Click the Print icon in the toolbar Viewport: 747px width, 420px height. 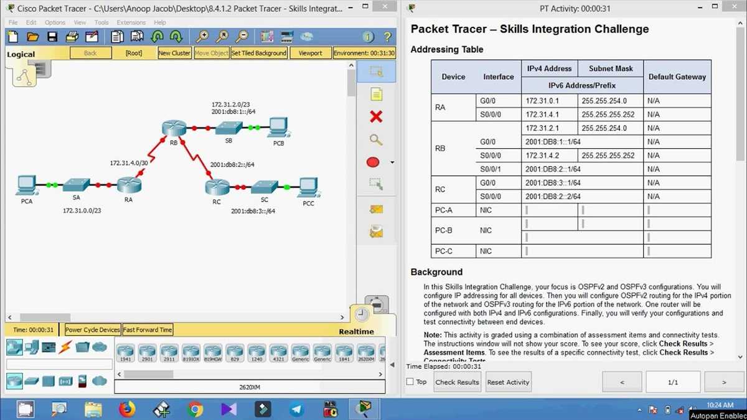click(x=72, y=37)
